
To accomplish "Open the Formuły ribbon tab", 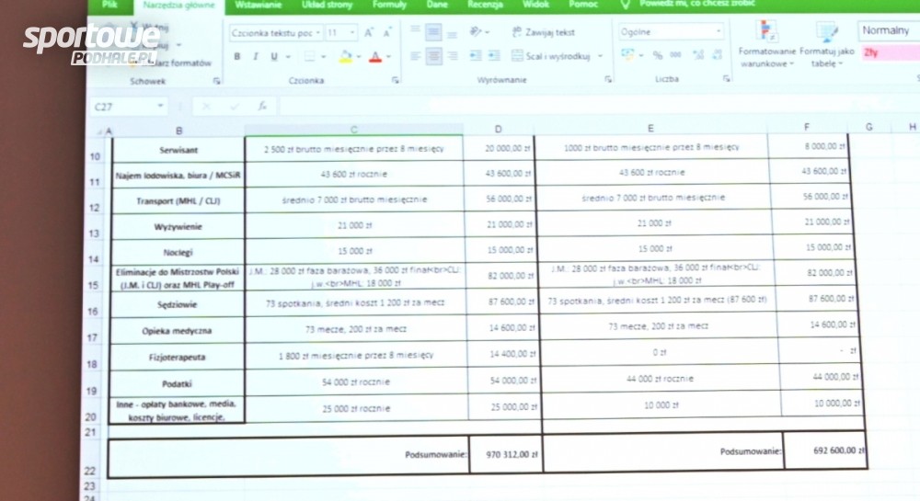I will pyautogui.click(x=389, y=5).
